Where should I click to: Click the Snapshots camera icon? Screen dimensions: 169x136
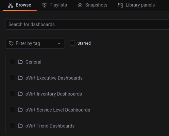(x=80, y=5)
